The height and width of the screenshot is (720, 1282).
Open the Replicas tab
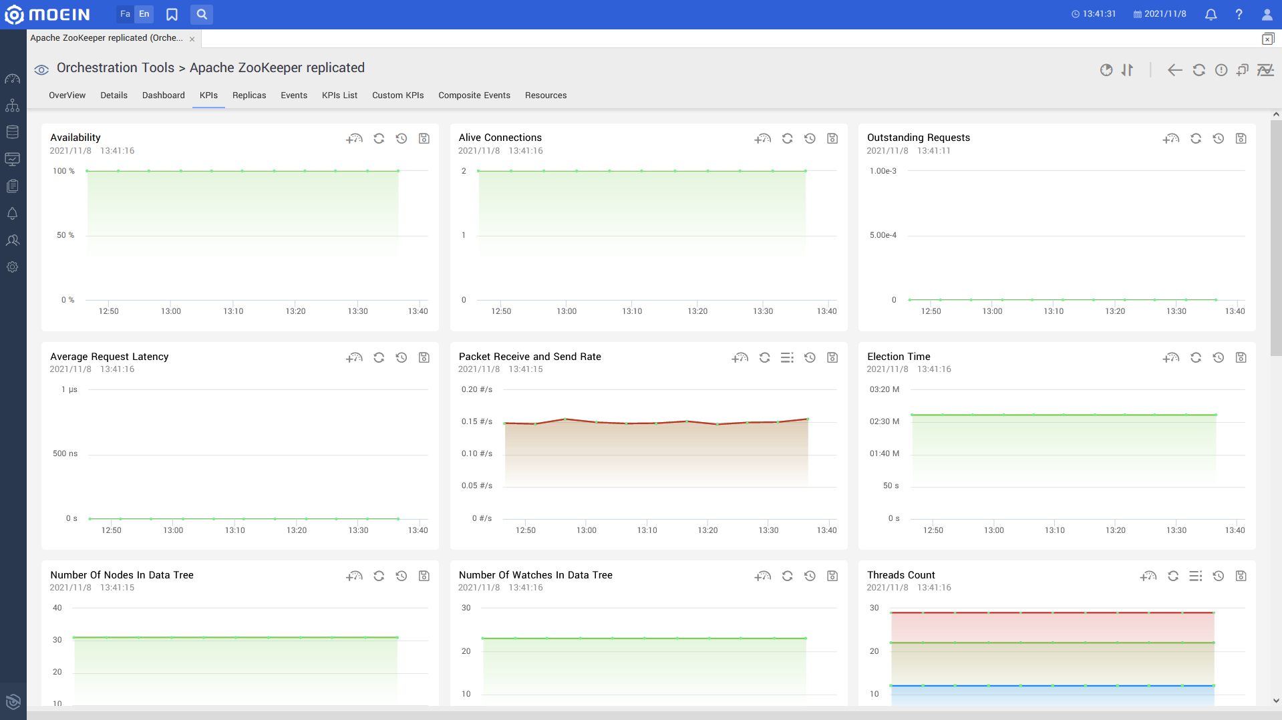coord(249,96)
